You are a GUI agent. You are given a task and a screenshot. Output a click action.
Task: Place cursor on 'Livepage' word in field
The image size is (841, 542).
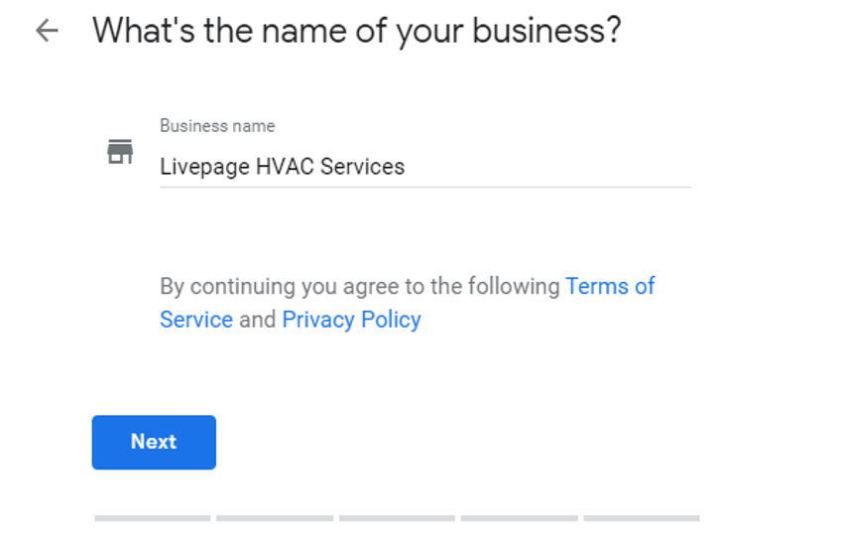[205, 167]
